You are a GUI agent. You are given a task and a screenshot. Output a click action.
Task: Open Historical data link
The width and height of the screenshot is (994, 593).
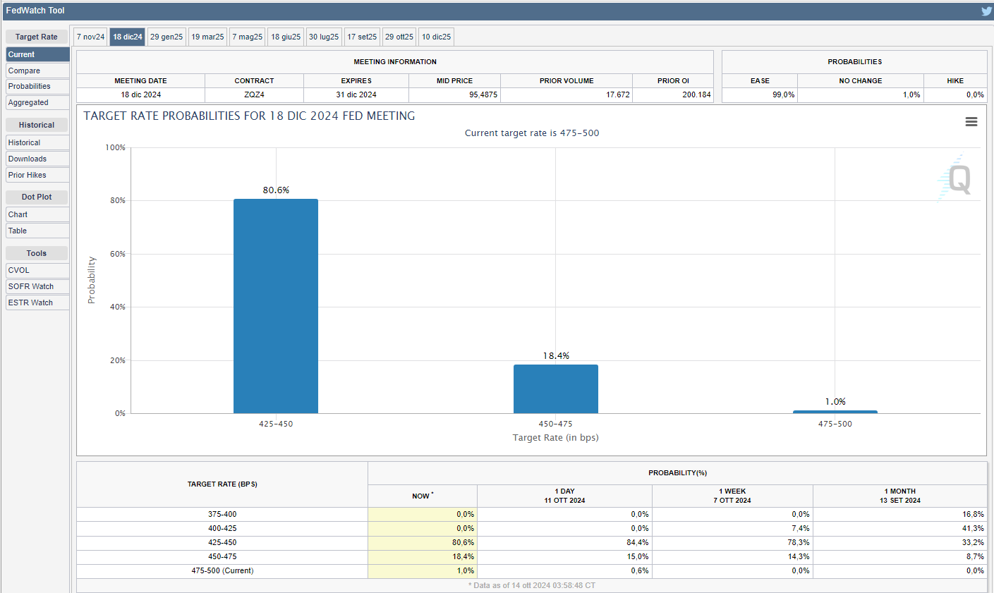coord(37,142)
